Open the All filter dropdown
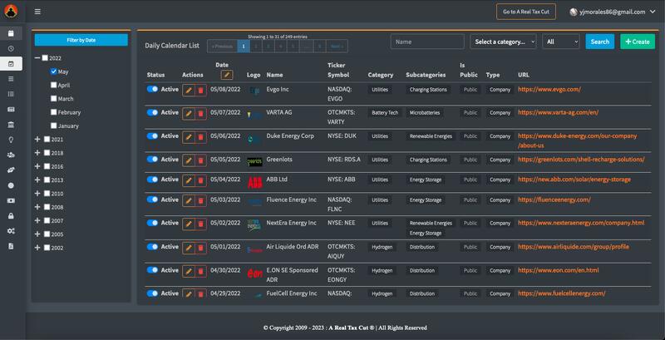 tap(561, 42)
